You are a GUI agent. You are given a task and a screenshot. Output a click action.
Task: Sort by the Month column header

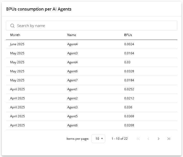click(15, 35)
